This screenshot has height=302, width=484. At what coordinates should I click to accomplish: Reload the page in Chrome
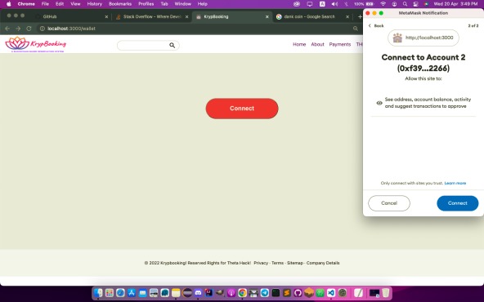point(29,29)
